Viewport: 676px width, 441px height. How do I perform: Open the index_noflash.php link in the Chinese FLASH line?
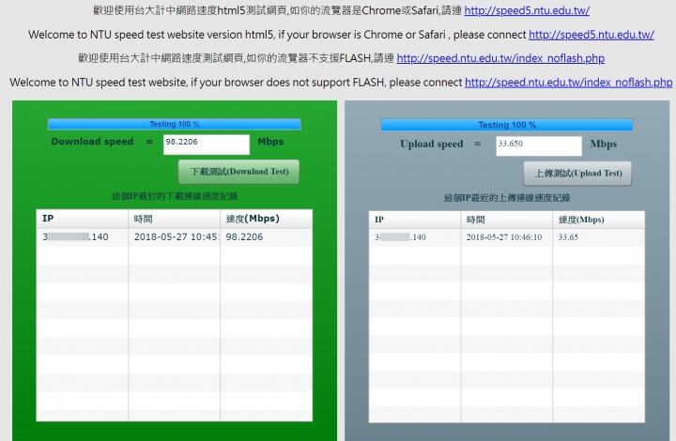click(500, 58)
